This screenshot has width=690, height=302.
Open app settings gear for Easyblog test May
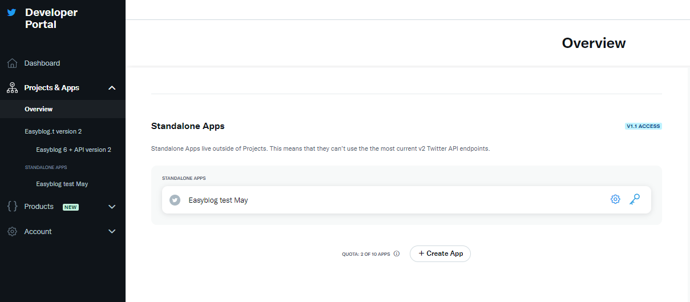click(x=615, y=199)
